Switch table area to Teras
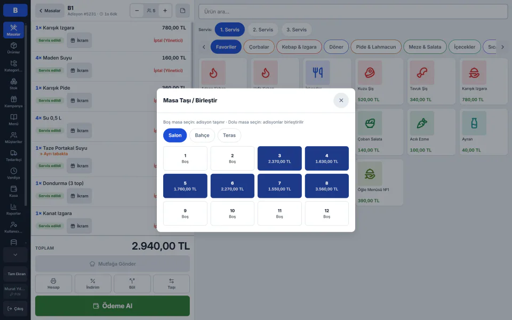Viewport: 512px width, 320px height. [229, 135]
